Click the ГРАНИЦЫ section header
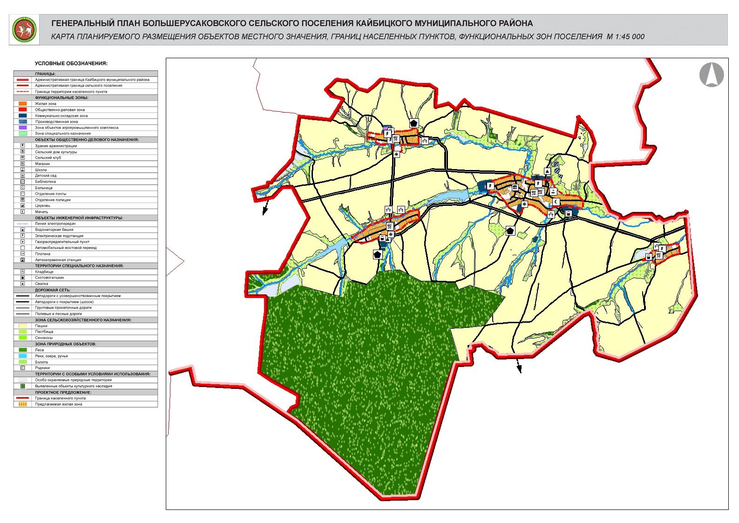This screenshot has height=523, width=739. 45,74
